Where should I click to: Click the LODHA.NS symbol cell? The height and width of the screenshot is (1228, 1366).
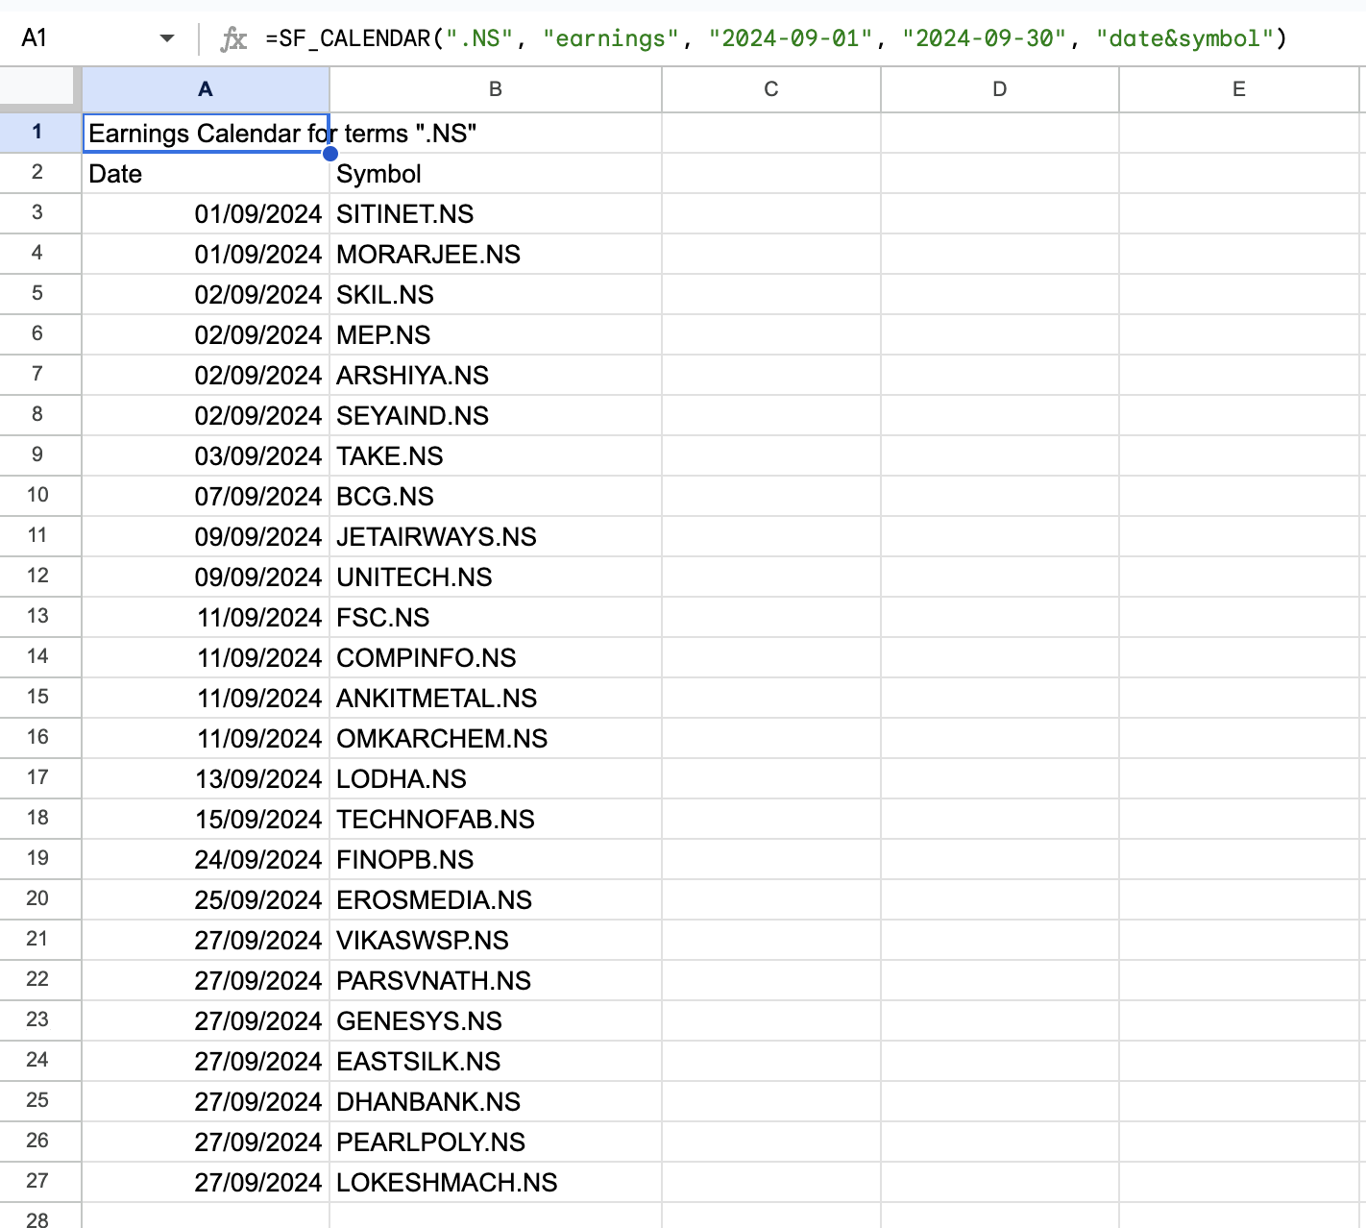pos(495,778)
